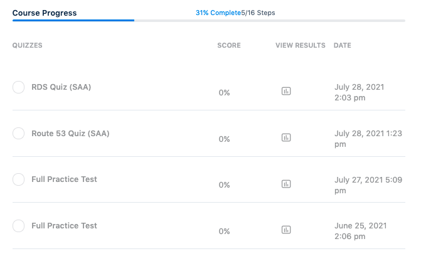The width and height of the screenshot is (421, 256).
Task: Open results icon for July 27 Full Practice Test
Action: [286, 184]
